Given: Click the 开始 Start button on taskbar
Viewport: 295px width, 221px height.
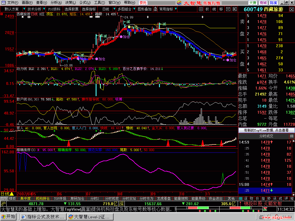Looking at the screenshot, I should tap(9, 217).
